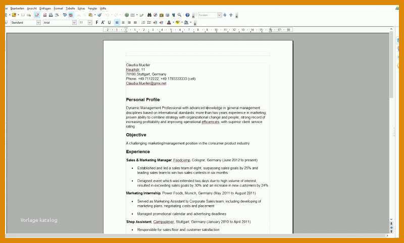Click in the Finden search field

208,15
